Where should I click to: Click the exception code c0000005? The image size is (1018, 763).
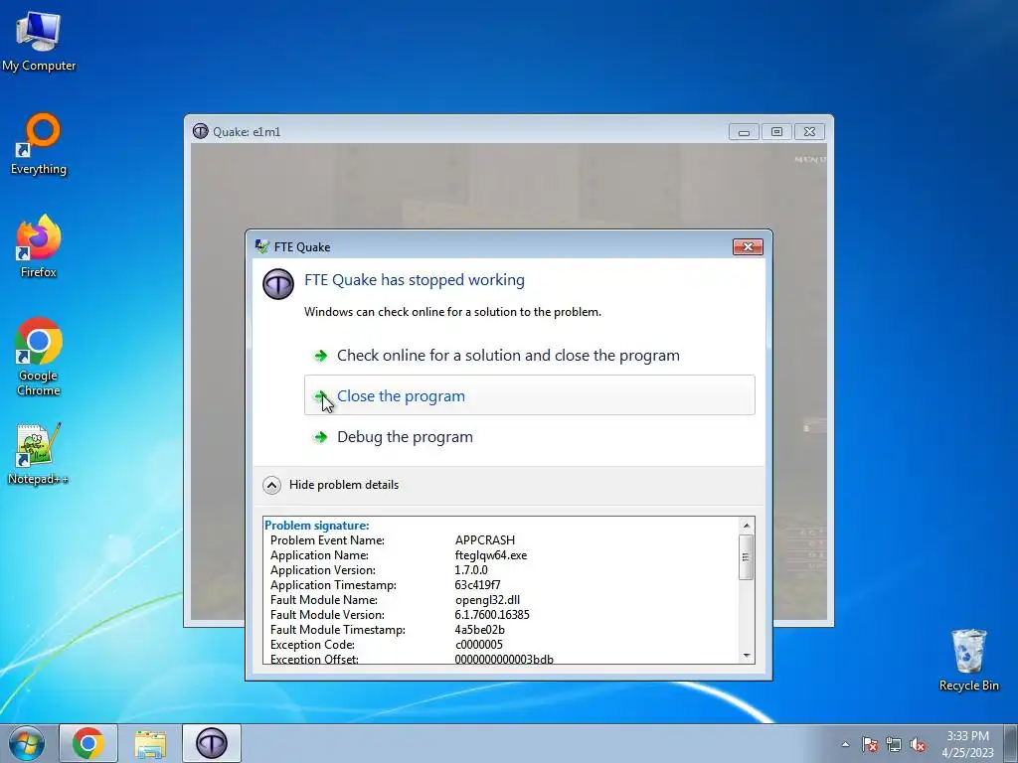pos(478,645)
